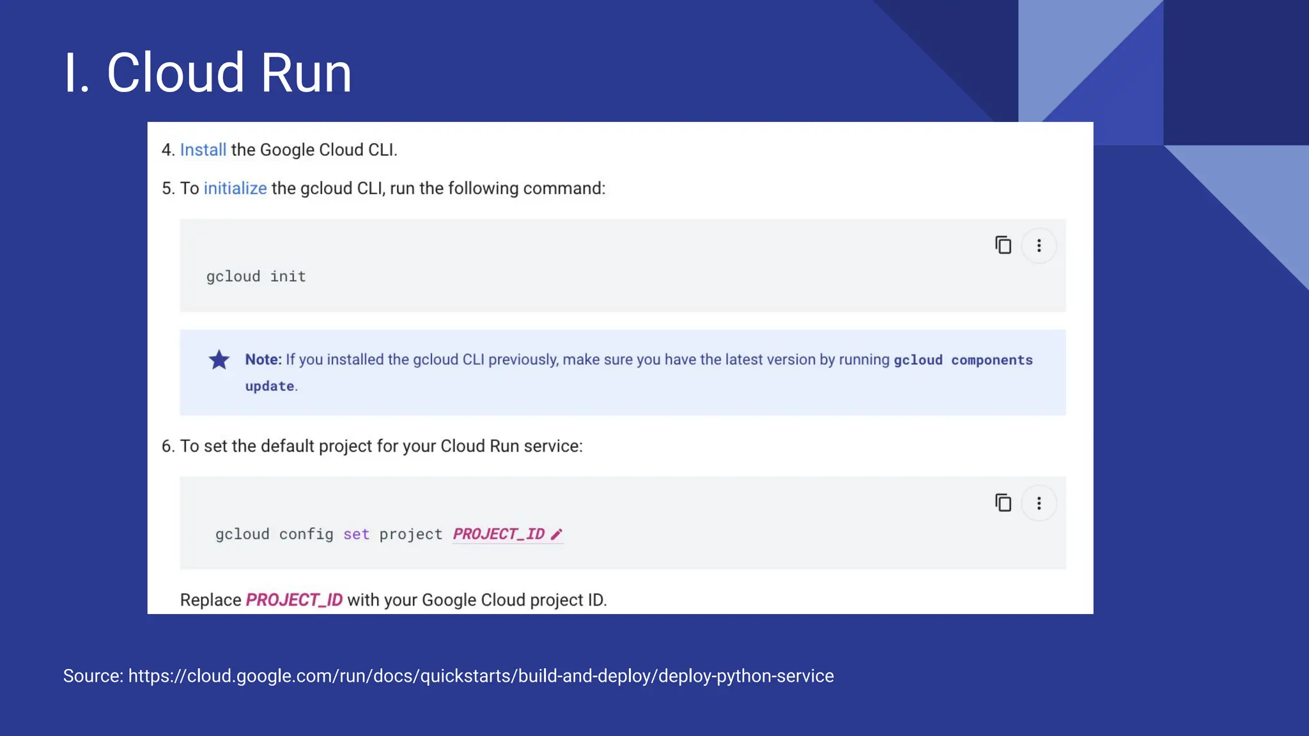Viewport: 1309px width, 736px height.
Task: Click 'the Google Cloud CLI.' text in step 4
Action: tap(314, 149)
